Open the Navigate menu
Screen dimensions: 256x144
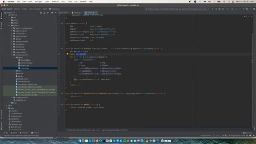click(38, 2)
